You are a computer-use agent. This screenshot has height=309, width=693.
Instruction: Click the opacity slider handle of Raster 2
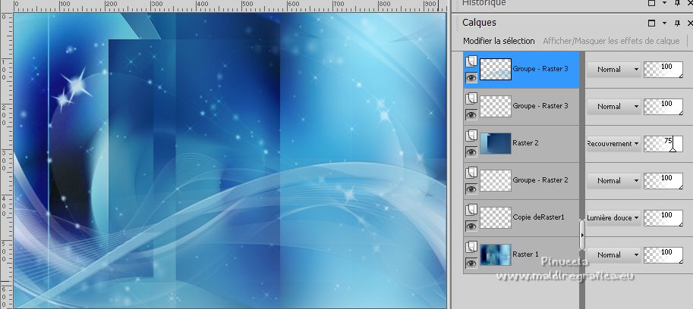coord(673,150)
